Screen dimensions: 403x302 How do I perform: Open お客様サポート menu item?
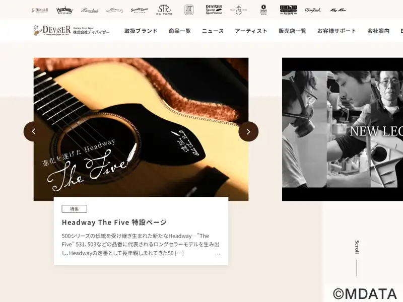(337, 31)
